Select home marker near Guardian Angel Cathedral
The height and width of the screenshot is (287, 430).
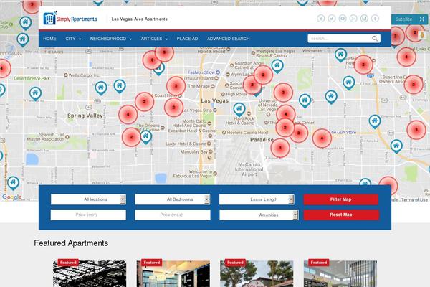click(277, 66)
